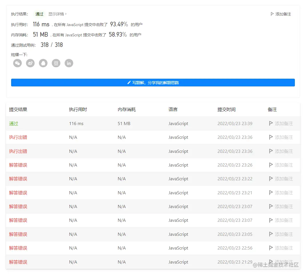This screenshot has width=306, height=275.
Task: Open the 解答错误 submission from 23:26
Action: pos(18,165)
